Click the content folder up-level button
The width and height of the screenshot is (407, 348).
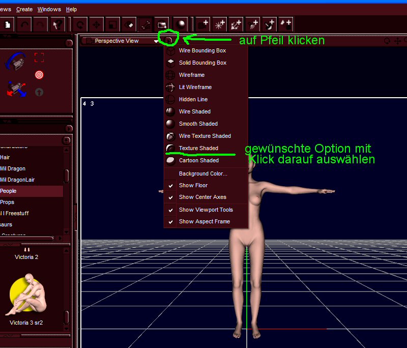[67, 140]
